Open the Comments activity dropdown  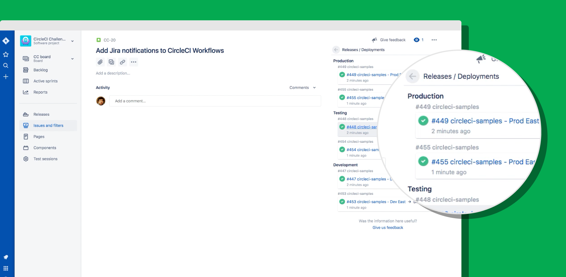[x=303, y=88]
